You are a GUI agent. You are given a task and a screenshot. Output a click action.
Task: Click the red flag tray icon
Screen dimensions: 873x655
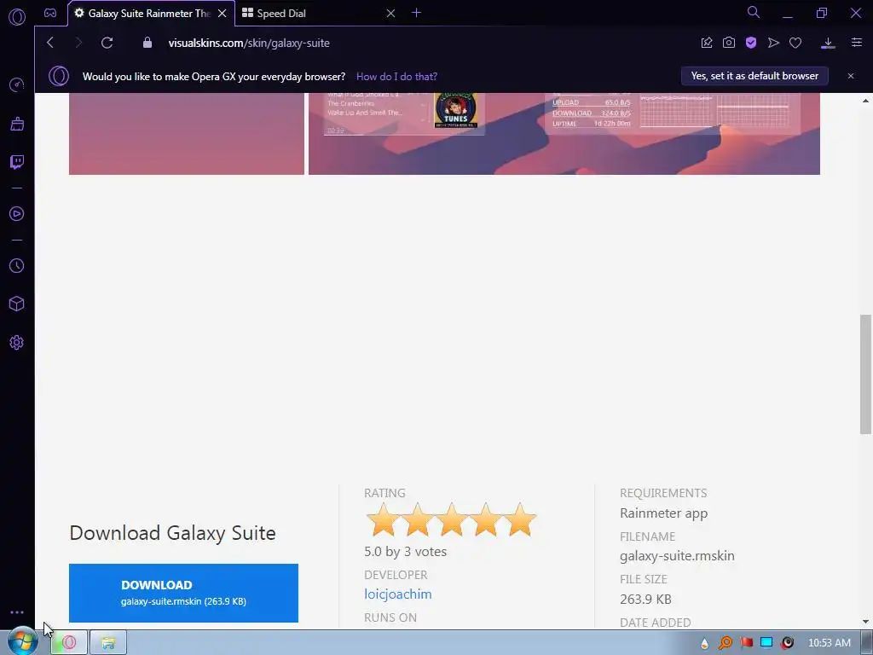click(746, 643)
